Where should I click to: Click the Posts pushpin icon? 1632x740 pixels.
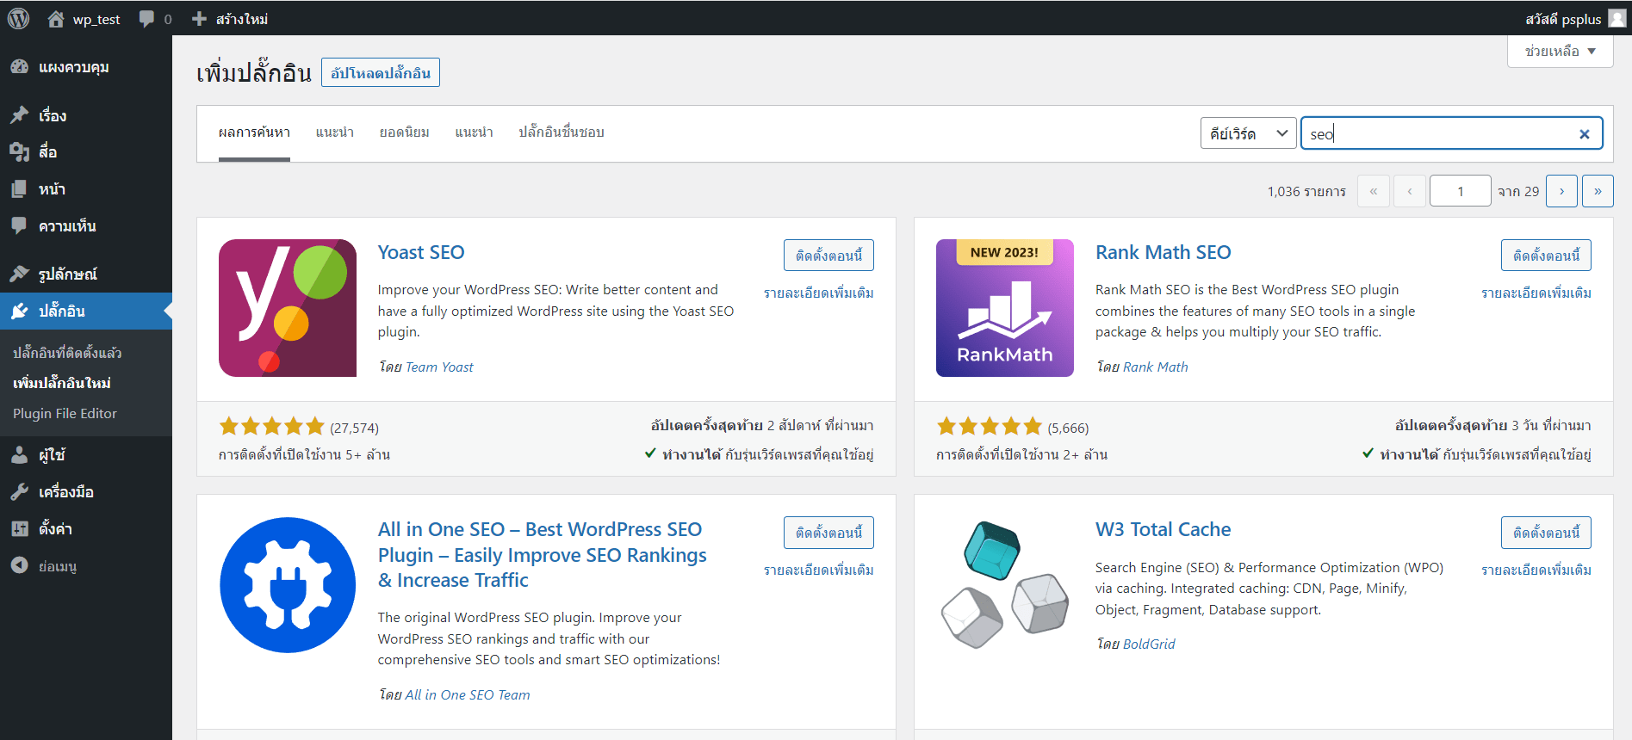[19, 115]
